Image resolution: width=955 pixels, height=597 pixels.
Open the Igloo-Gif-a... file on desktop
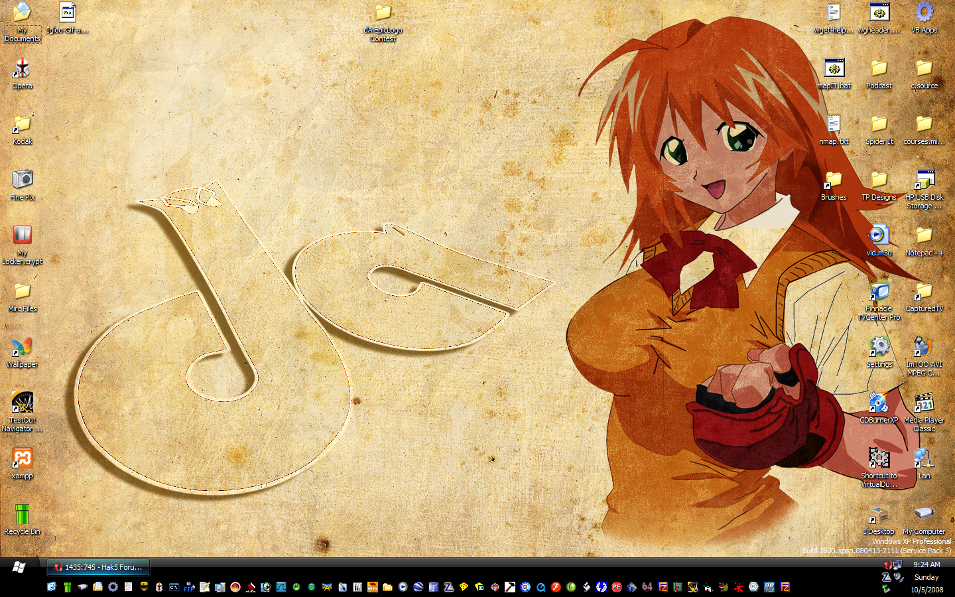point(67,18)
